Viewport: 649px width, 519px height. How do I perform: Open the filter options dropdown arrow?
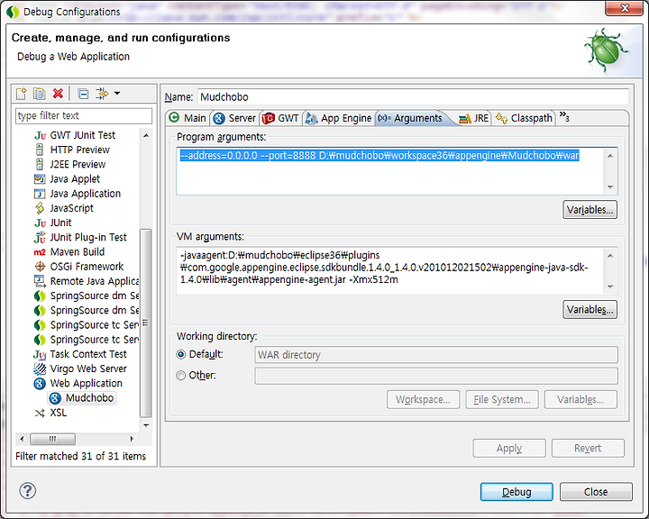(x=117, y=94)
